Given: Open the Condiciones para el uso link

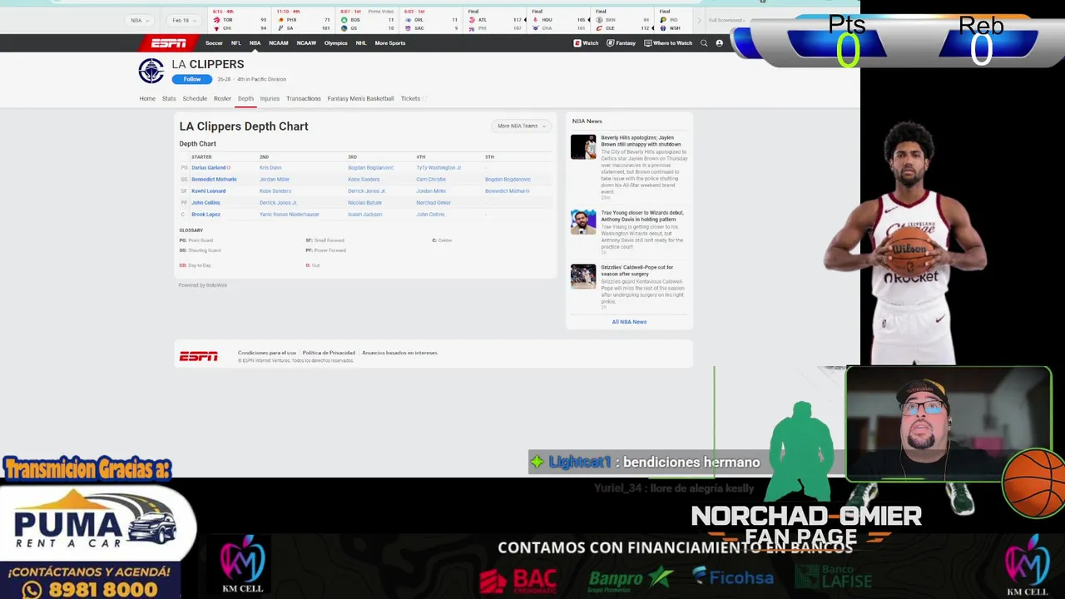Looking at the screenshot, I should [x=267, y=353].
